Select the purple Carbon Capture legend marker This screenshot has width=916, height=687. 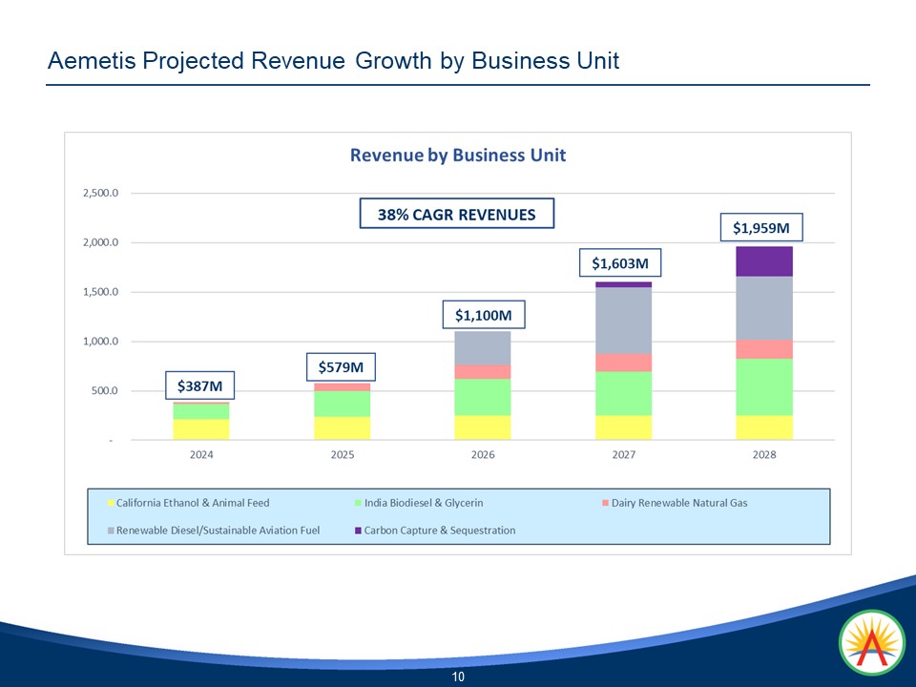(358, 531)
